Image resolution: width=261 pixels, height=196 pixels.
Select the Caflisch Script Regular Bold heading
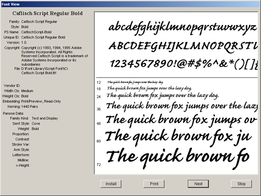[x=47, y=13]
